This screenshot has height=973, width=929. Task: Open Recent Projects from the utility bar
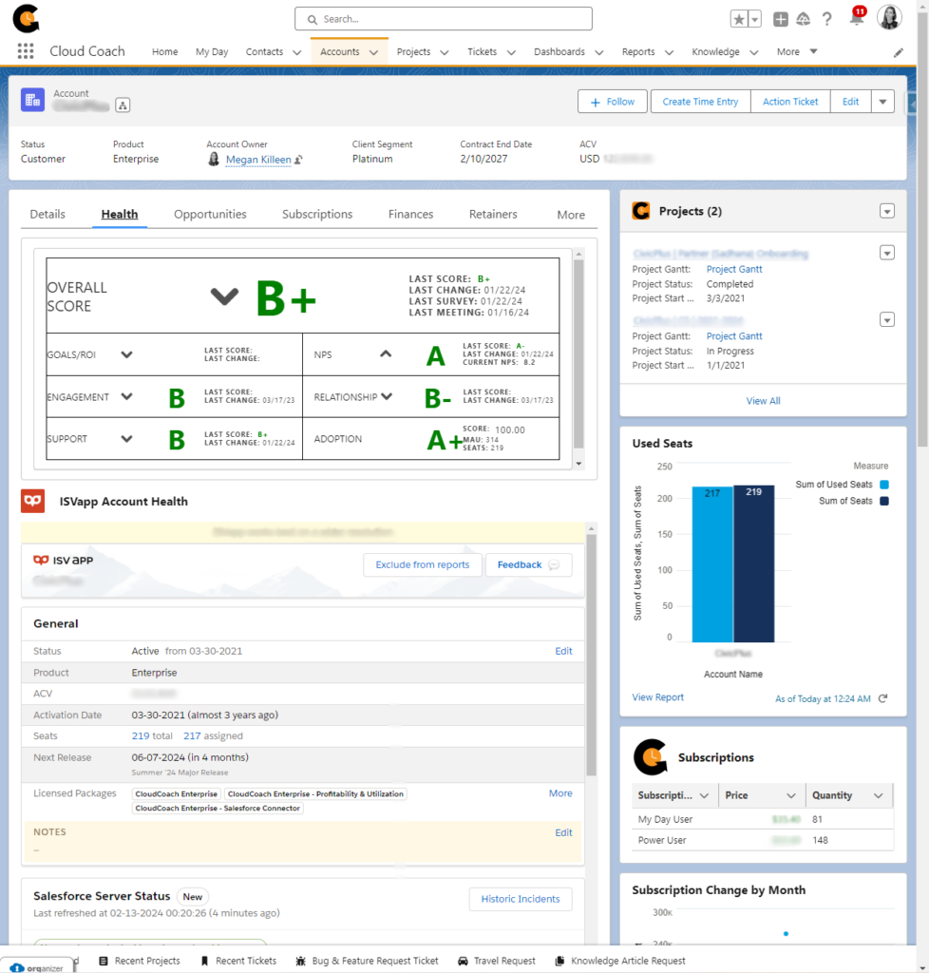tap(140, 960)
